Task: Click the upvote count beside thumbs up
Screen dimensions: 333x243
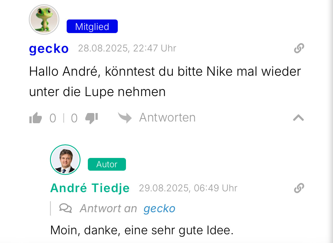Action: [53, 118]
